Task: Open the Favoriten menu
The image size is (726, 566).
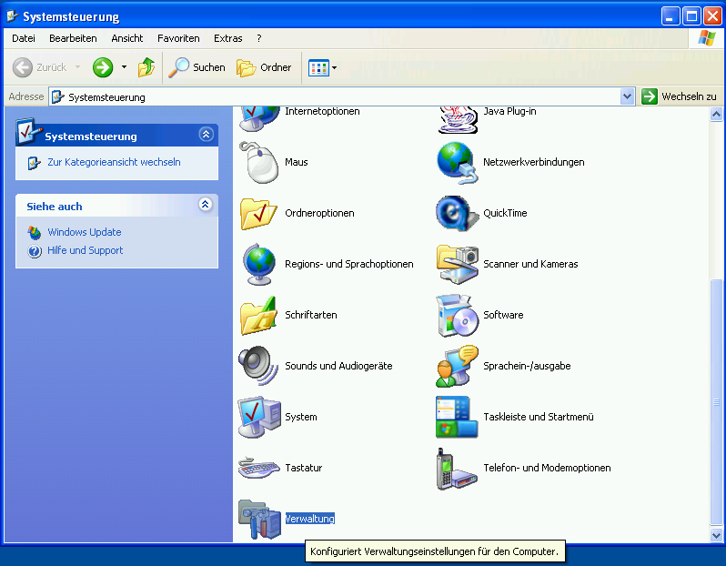Action: click(178, 38)
